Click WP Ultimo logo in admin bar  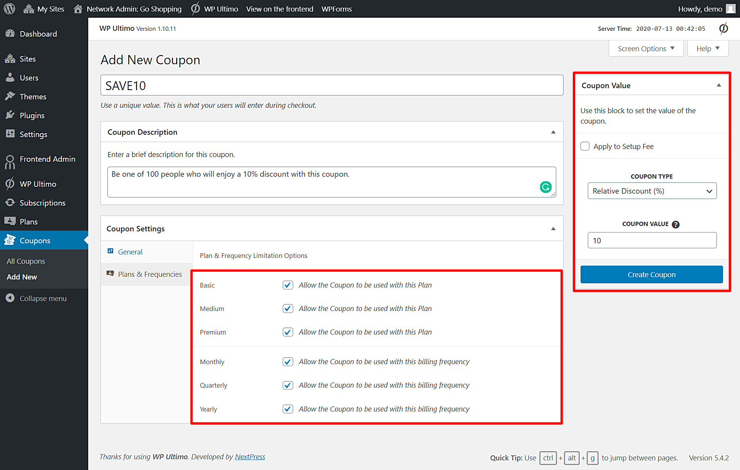[195, 8]
